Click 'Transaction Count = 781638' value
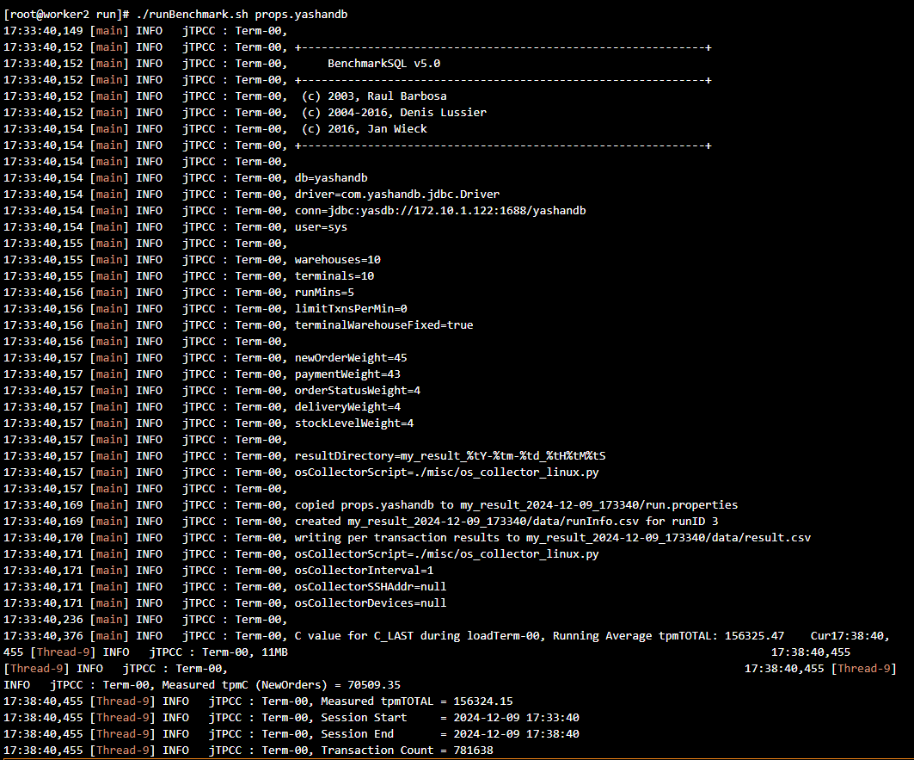The image size is (914, 760). coord(407,750)
